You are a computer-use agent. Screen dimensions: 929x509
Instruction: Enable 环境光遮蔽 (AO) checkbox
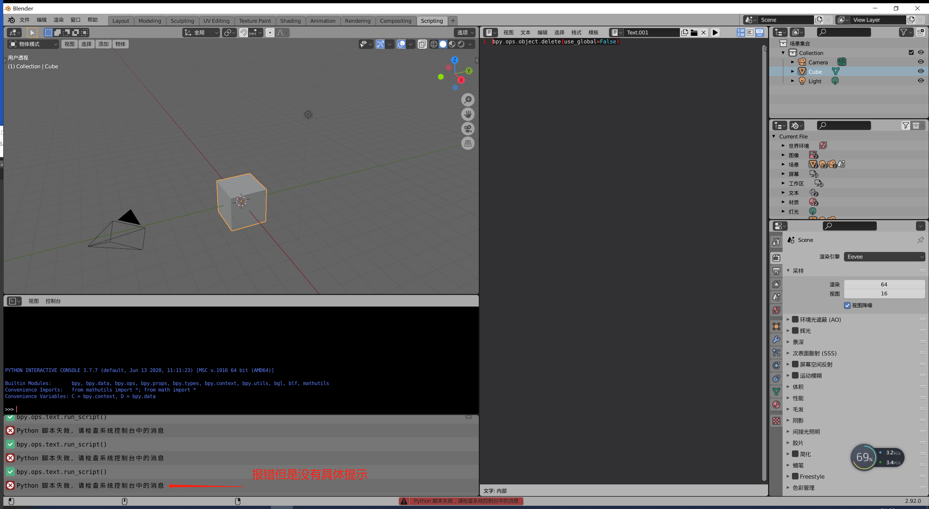click(795, 320)
